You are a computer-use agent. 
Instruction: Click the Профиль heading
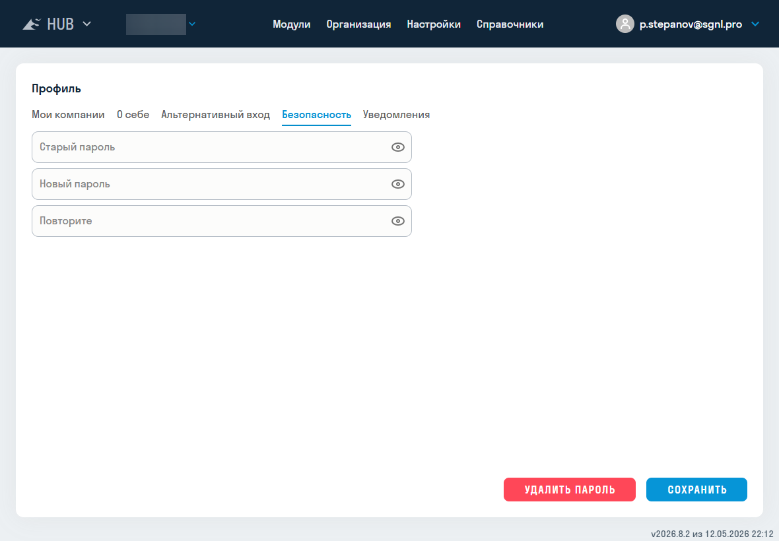[x=56, y=88]
